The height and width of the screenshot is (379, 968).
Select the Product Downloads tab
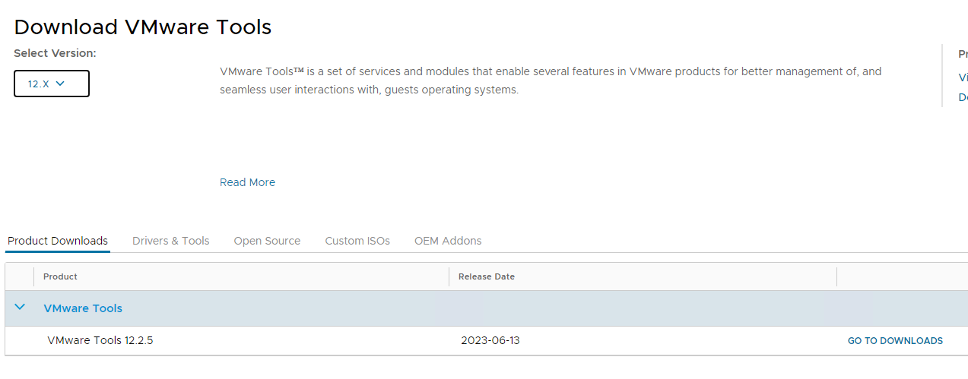58,241
